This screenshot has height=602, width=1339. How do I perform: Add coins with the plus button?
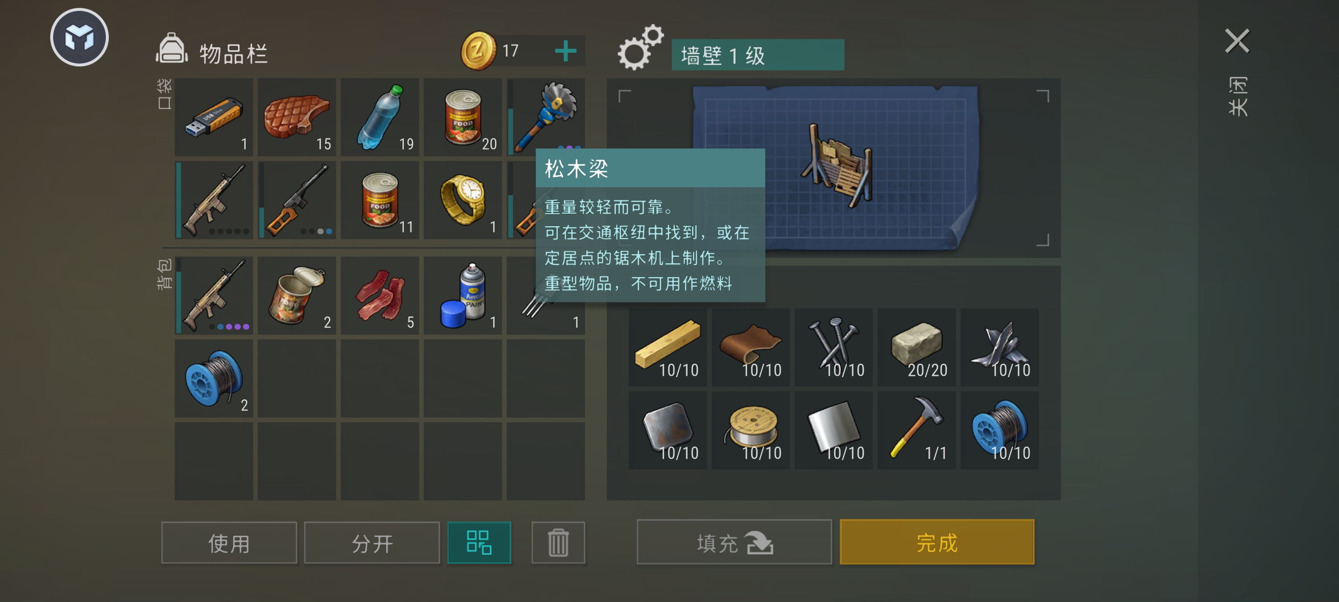tap(566, 51)
